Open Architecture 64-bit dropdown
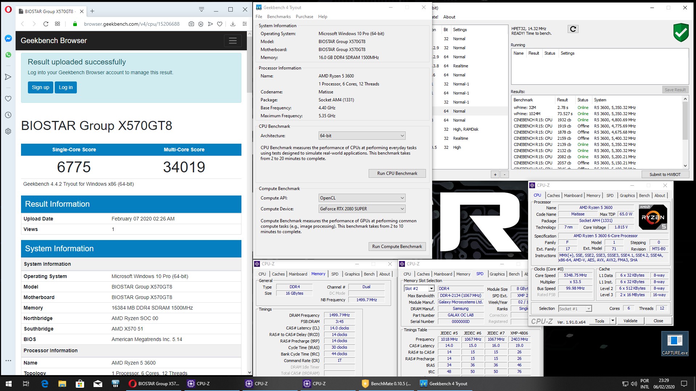The image size is (696, 391). 362,136
